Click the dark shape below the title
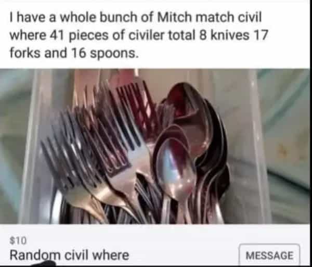Image resolution: width=312 pixels, height=267 pixels. pyautogui.click(x=43, y=264)
